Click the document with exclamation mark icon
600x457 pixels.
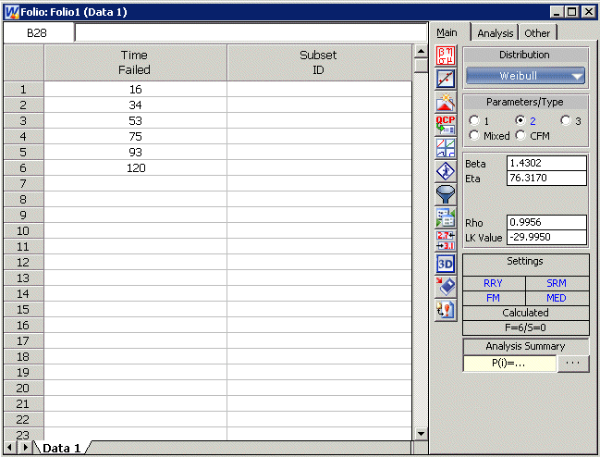click(446, 310)
